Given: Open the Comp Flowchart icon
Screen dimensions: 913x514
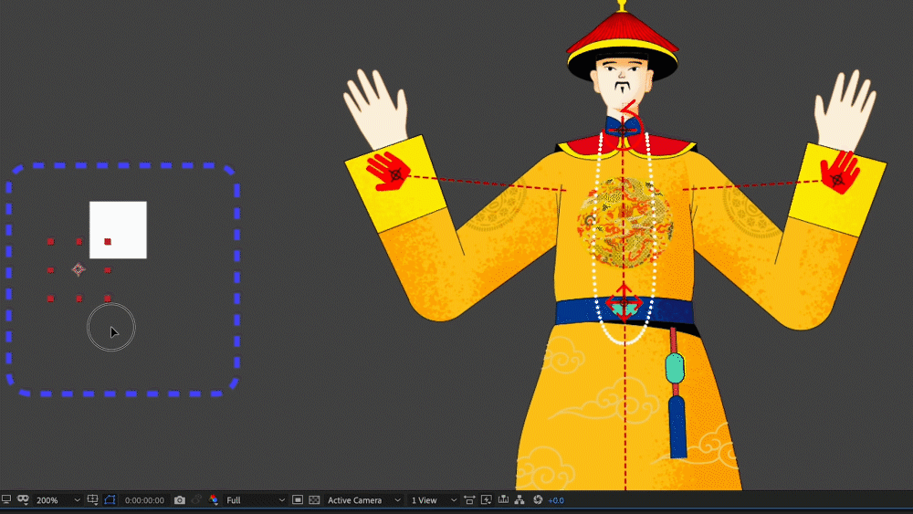Looking at the screenshot, I should tap(519, 500).
